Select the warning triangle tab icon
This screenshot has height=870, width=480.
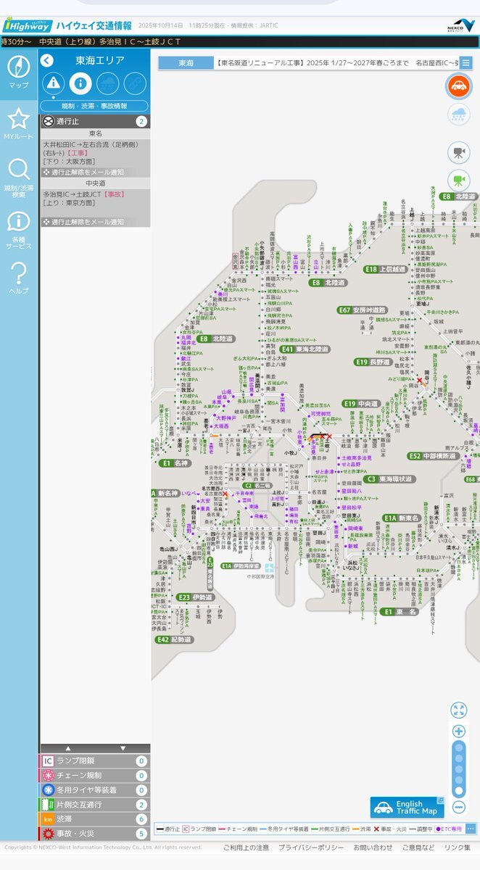(53, 83)
